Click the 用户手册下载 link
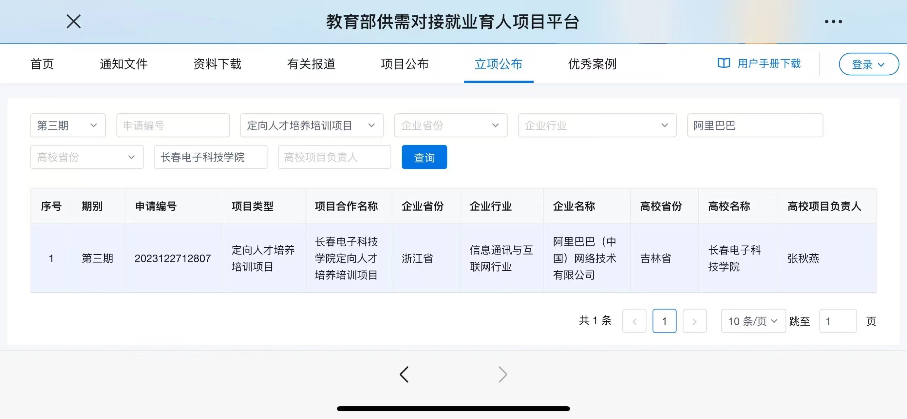The width and height of the screenshot is (907, 419). [x=769, y=63]
